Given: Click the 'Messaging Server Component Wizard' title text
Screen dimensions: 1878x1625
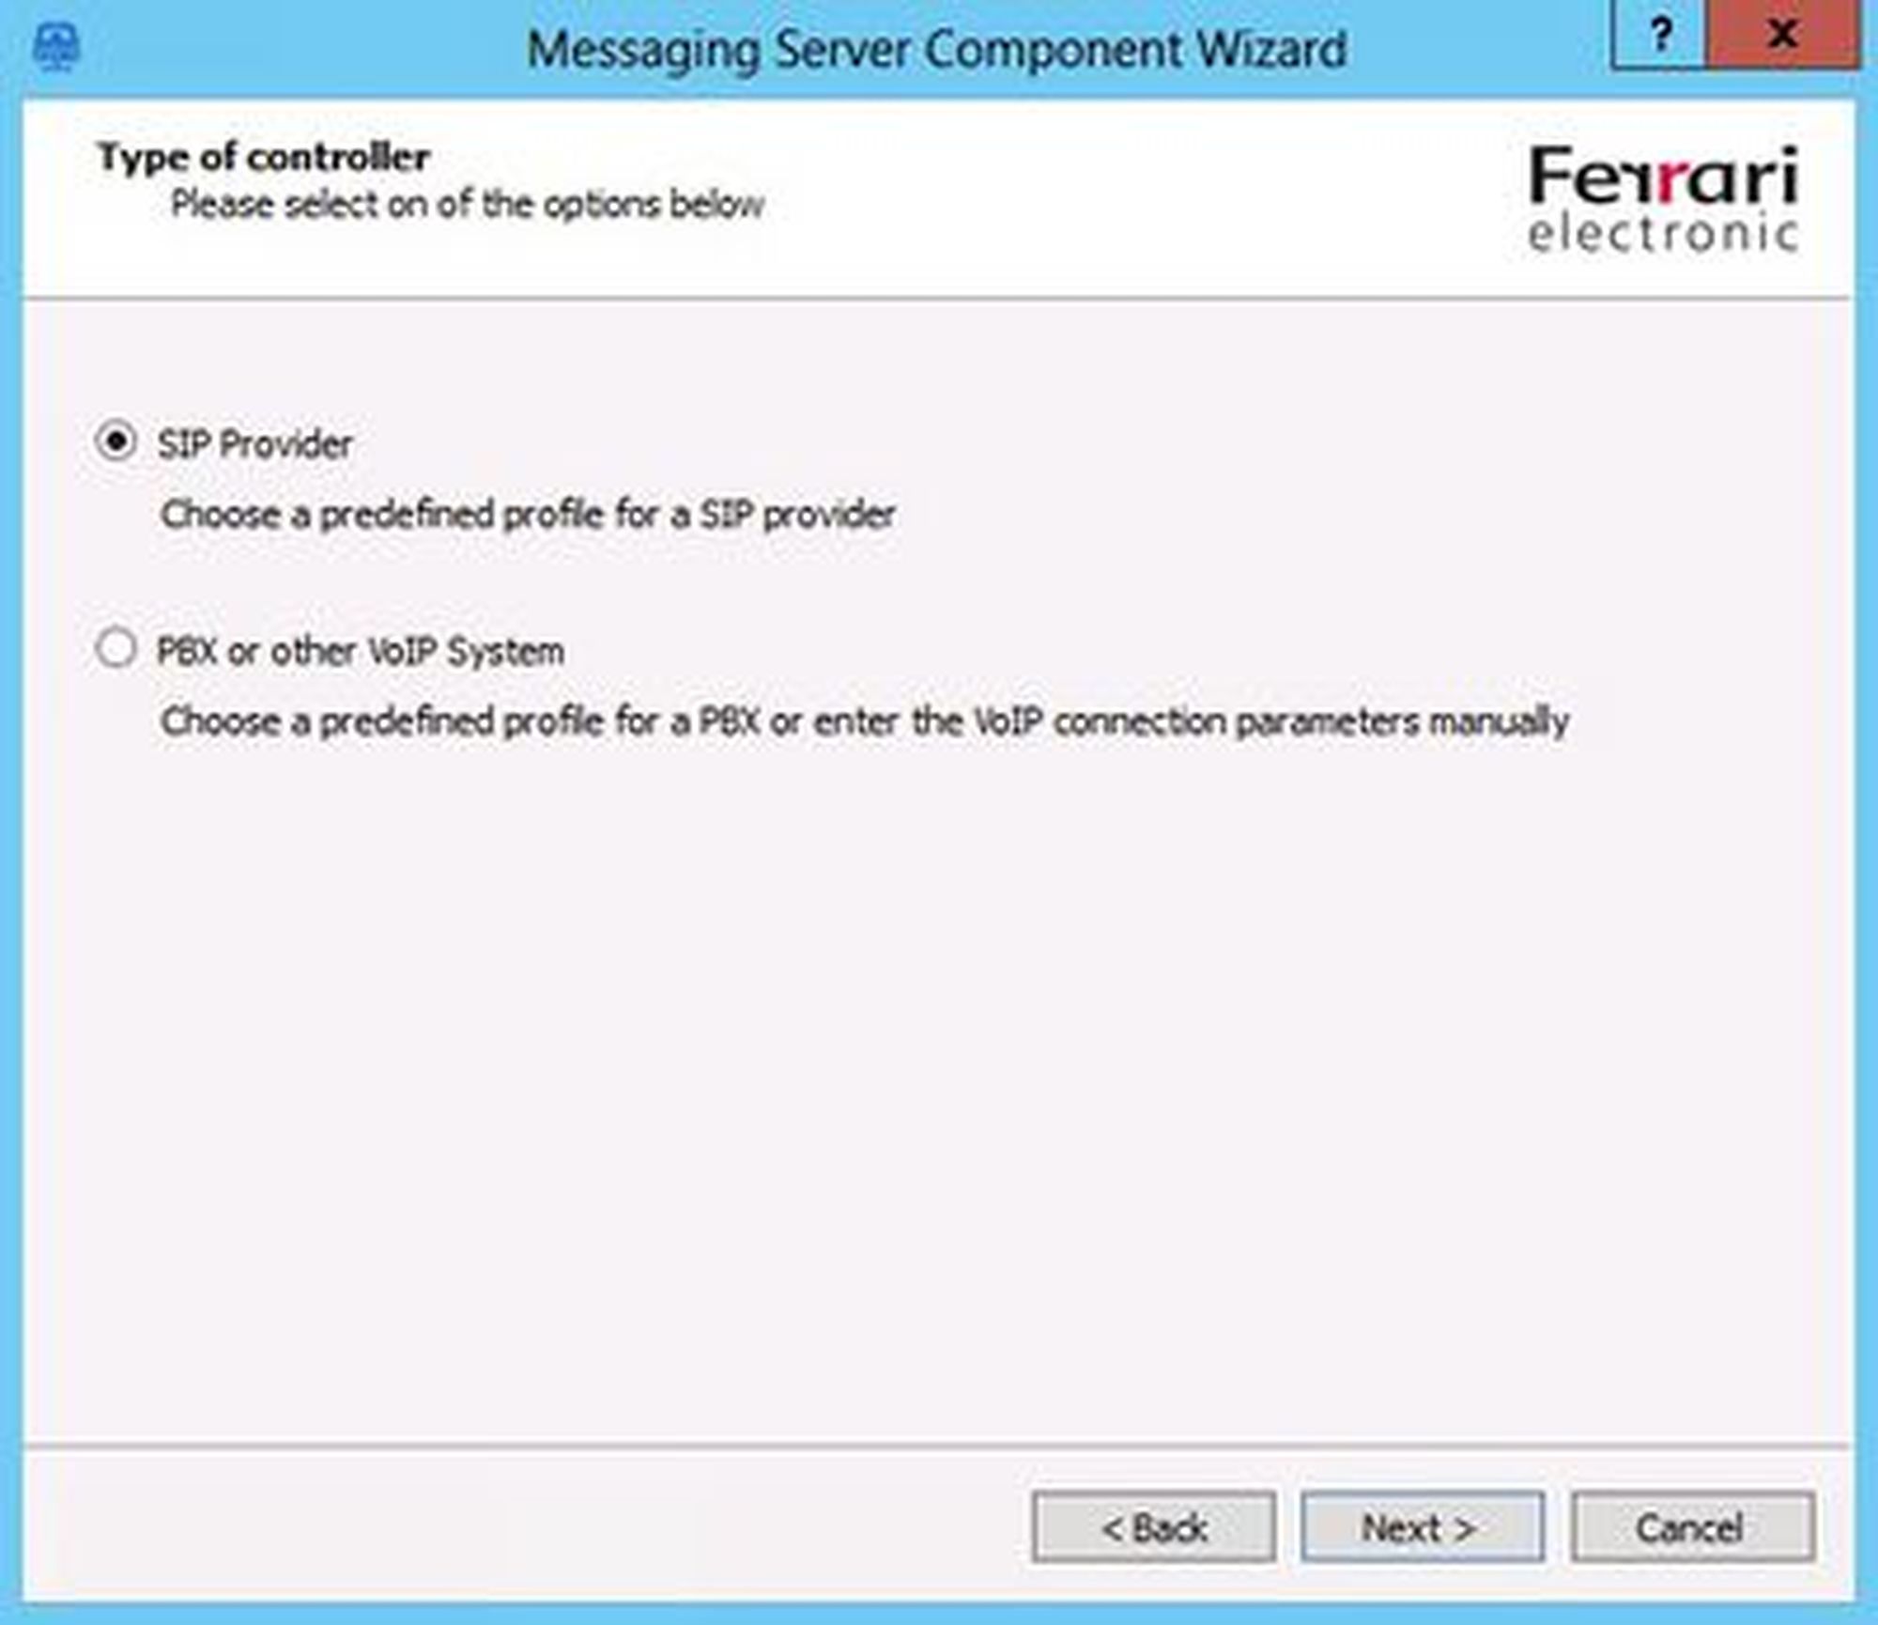Looking at the screenshot, I should click(936, 49).
